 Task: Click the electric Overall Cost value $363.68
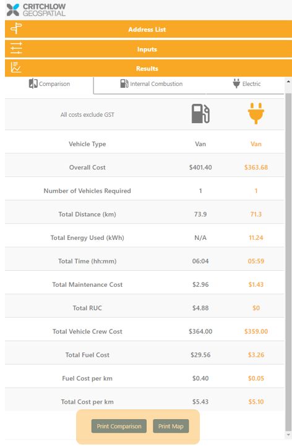(x=255, y=168)
